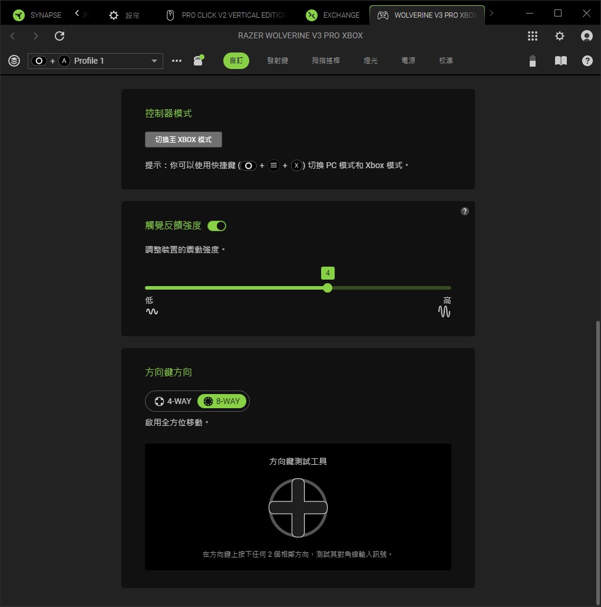Image resolution: width=601 pixels, height=607 pixels.
Task: Click the 啟用全方位移動 description text
Action: click(x=177, y=422)
